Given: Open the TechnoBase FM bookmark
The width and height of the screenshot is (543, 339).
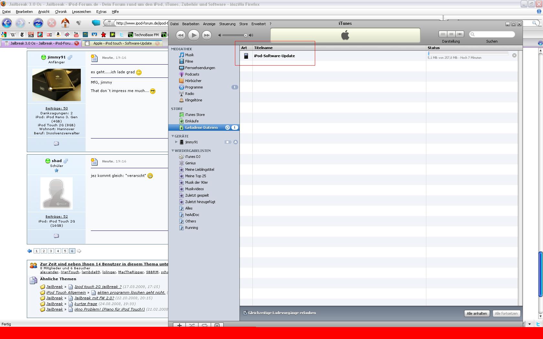Looking at the screenshot, I should pyautogui.click(x=143, y=35).
